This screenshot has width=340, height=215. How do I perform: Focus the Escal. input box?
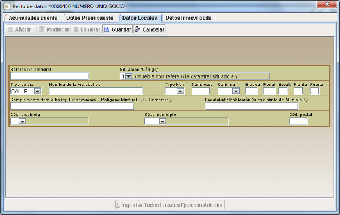click(283, 91)
